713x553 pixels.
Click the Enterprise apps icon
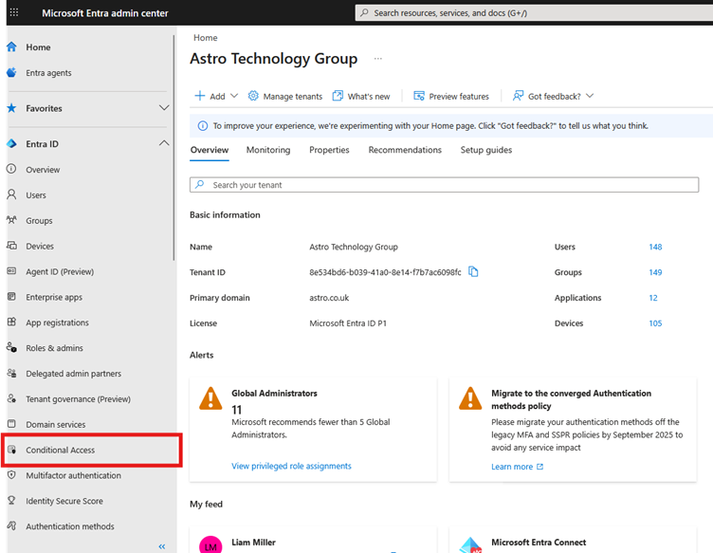pyautogui.click(x=11, y=297)
